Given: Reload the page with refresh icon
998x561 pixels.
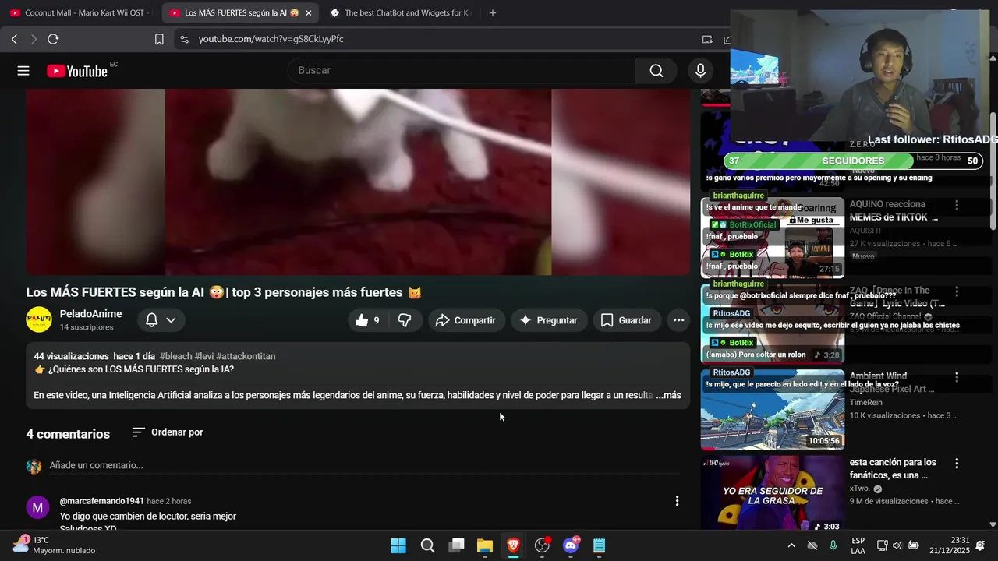Looking at the screenshot, I should [x=53, y=39].
